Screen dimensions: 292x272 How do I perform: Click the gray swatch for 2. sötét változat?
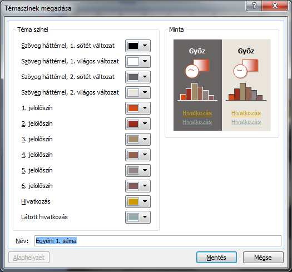coord(133,77)
